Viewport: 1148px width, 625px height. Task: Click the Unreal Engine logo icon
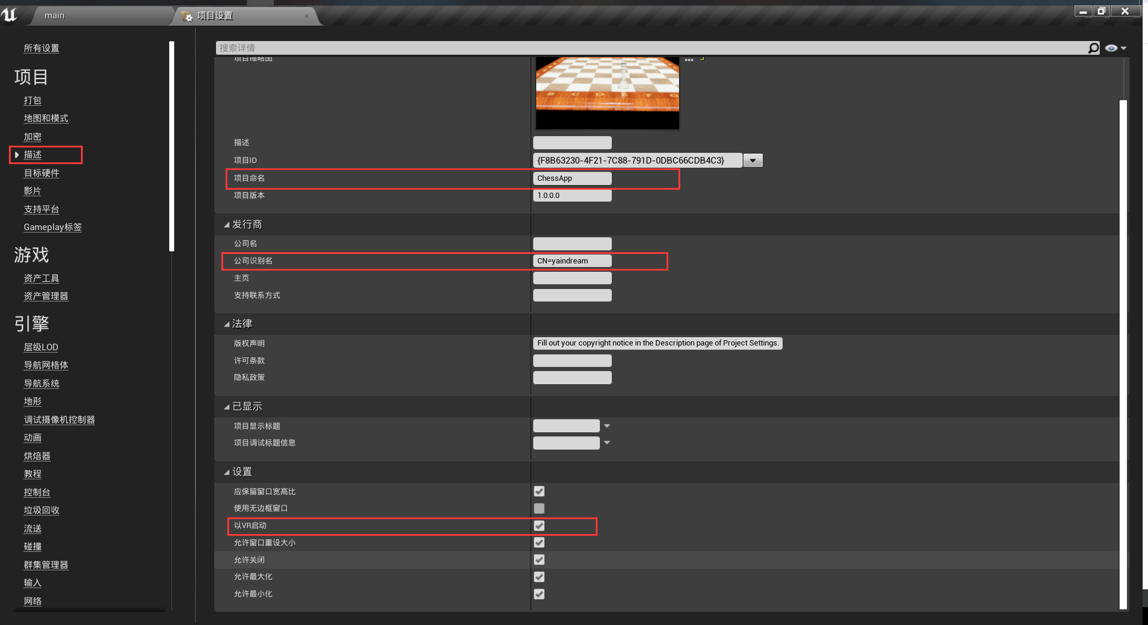(x=10, y=14)
